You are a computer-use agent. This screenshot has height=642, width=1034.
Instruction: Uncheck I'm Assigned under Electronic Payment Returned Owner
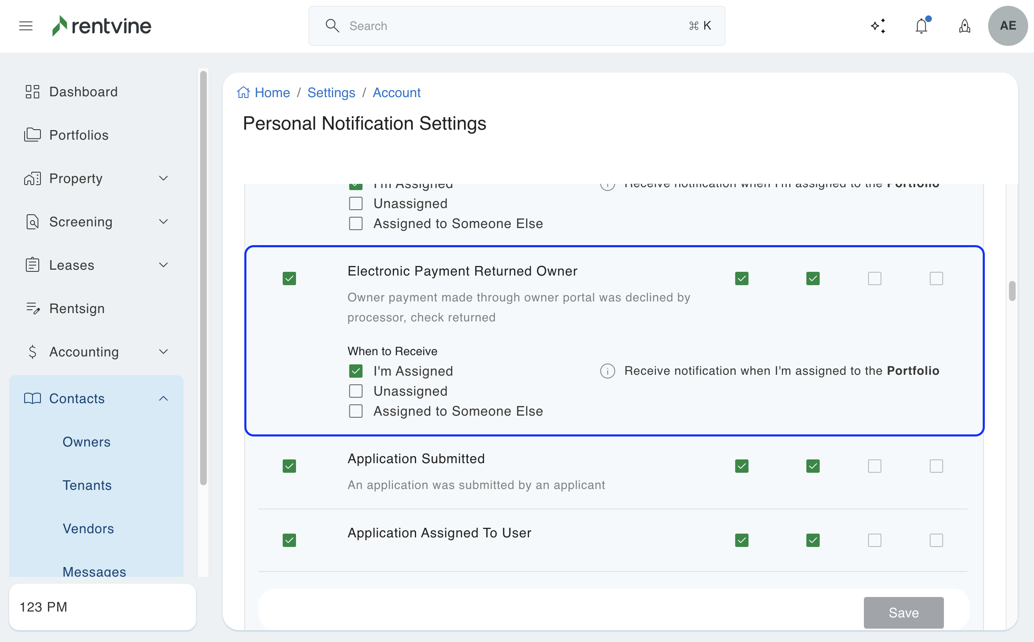pos(356,371)
